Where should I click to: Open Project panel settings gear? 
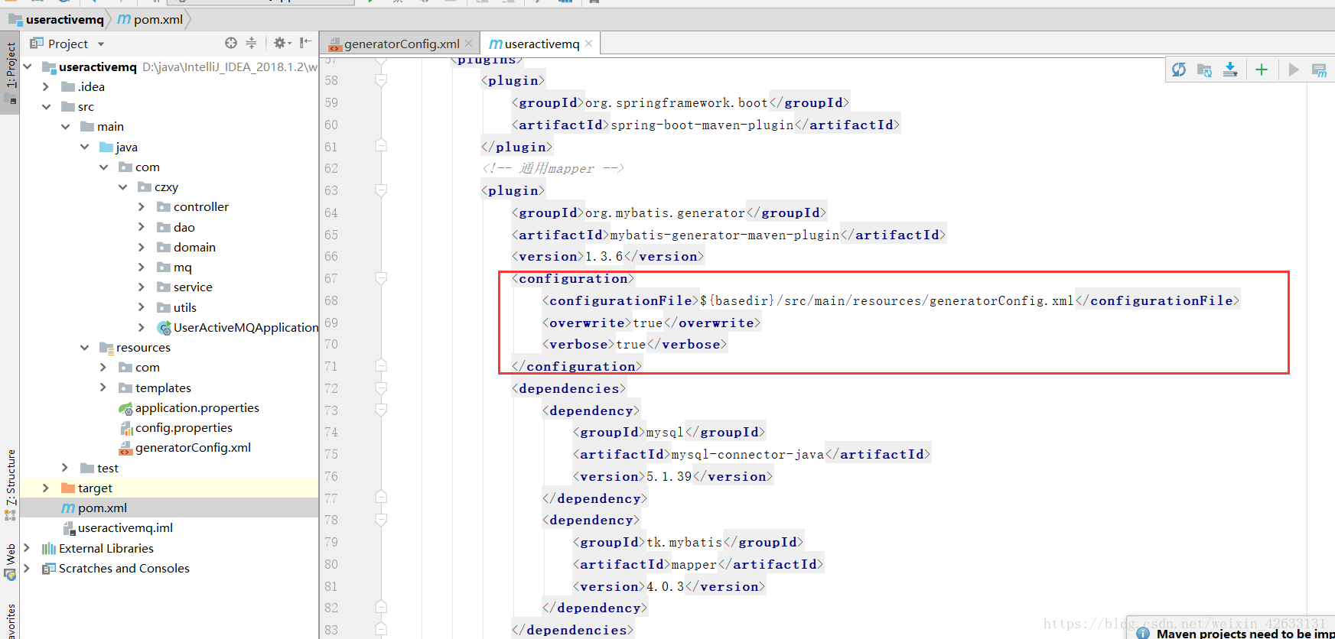point(281,44)
